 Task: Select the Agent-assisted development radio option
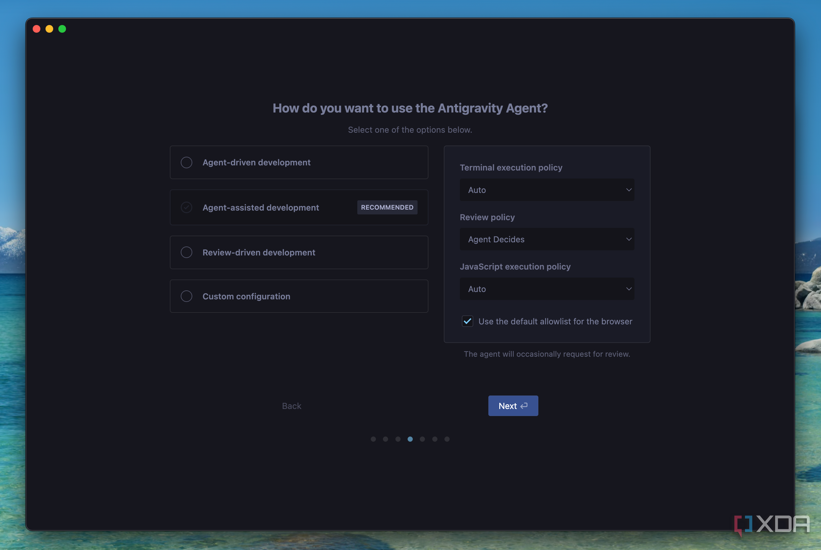pos(186,207)
